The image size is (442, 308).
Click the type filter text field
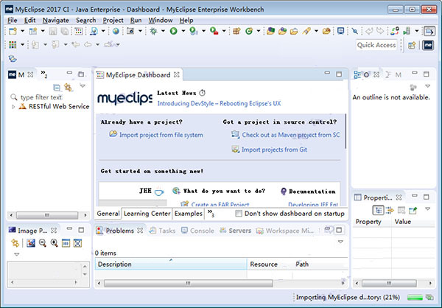[41, 97]
